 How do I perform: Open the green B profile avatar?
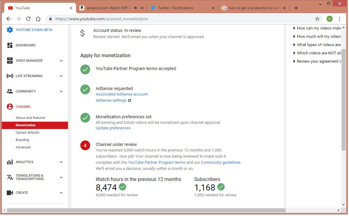[x=330, y=19]
